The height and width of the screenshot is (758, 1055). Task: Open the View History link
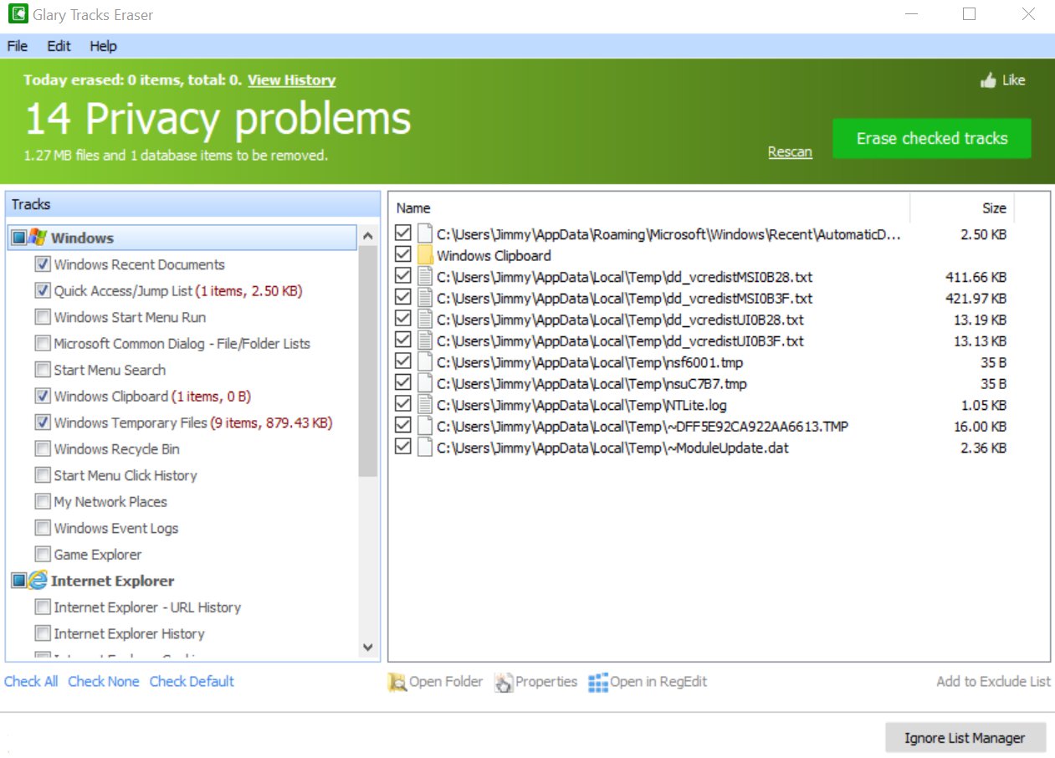pos(292,80)
